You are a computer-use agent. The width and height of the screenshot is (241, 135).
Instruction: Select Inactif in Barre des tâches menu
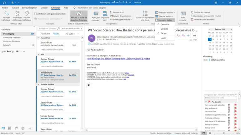point(165,38)
